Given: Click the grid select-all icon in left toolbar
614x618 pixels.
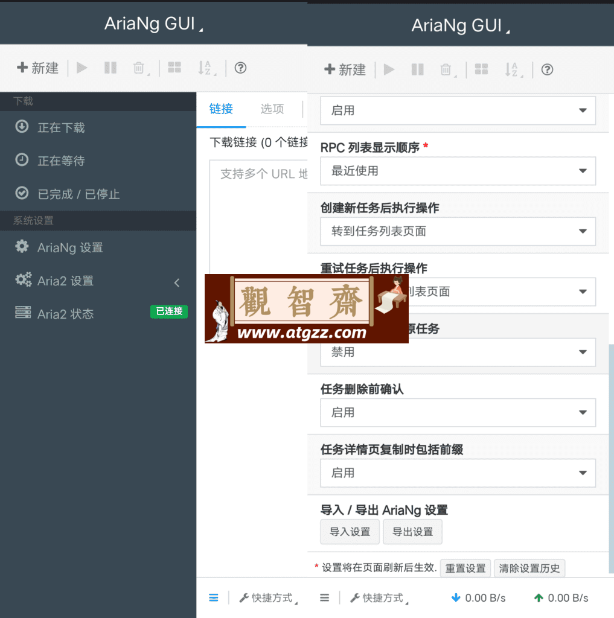Looking at the screenshot, I should (x=174, y=68).
